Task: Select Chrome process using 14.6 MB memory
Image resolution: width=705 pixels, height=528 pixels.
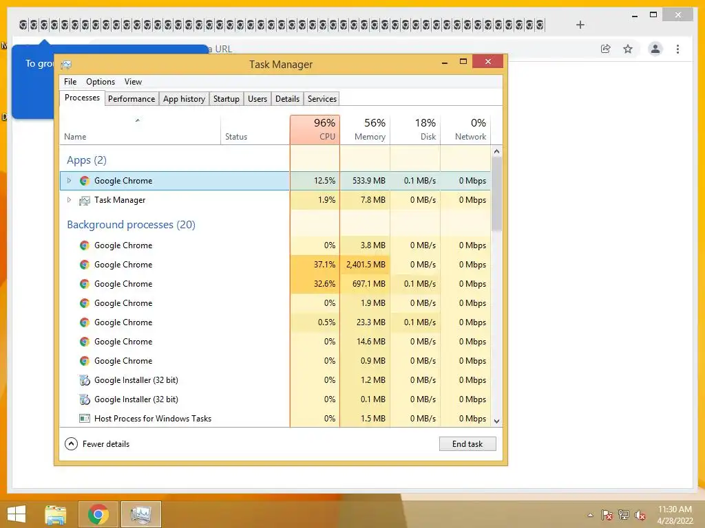Action: pyautogui.click(x=275, y=342)
